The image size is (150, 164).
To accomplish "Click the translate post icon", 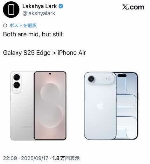I will coord(5,26).
